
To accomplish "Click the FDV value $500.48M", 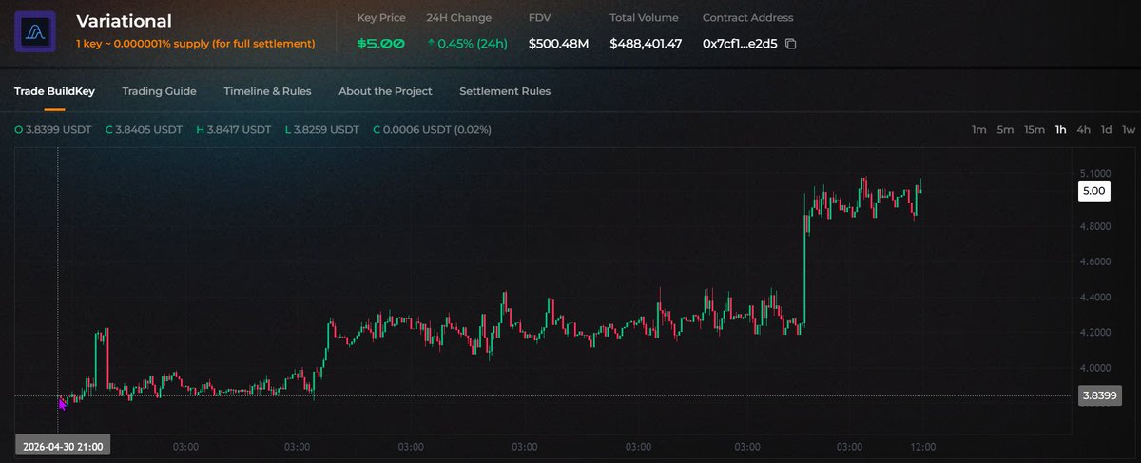I will 559,44.
